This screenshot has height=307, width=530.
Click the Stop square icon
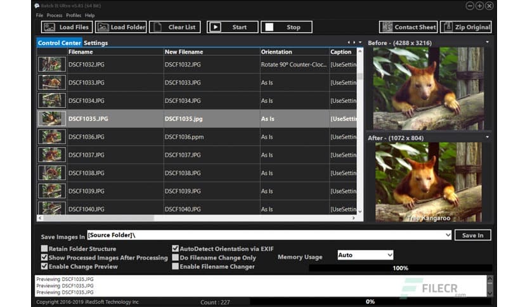tap(269, 27)
